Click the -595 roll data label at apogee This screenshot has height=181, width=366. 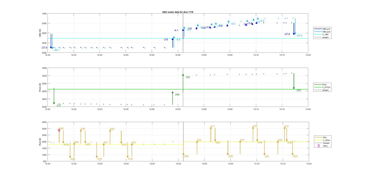click(186, 156)
